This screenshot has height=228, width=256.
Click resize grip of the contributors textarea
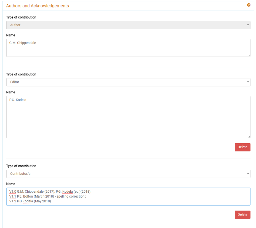(249, 204)
